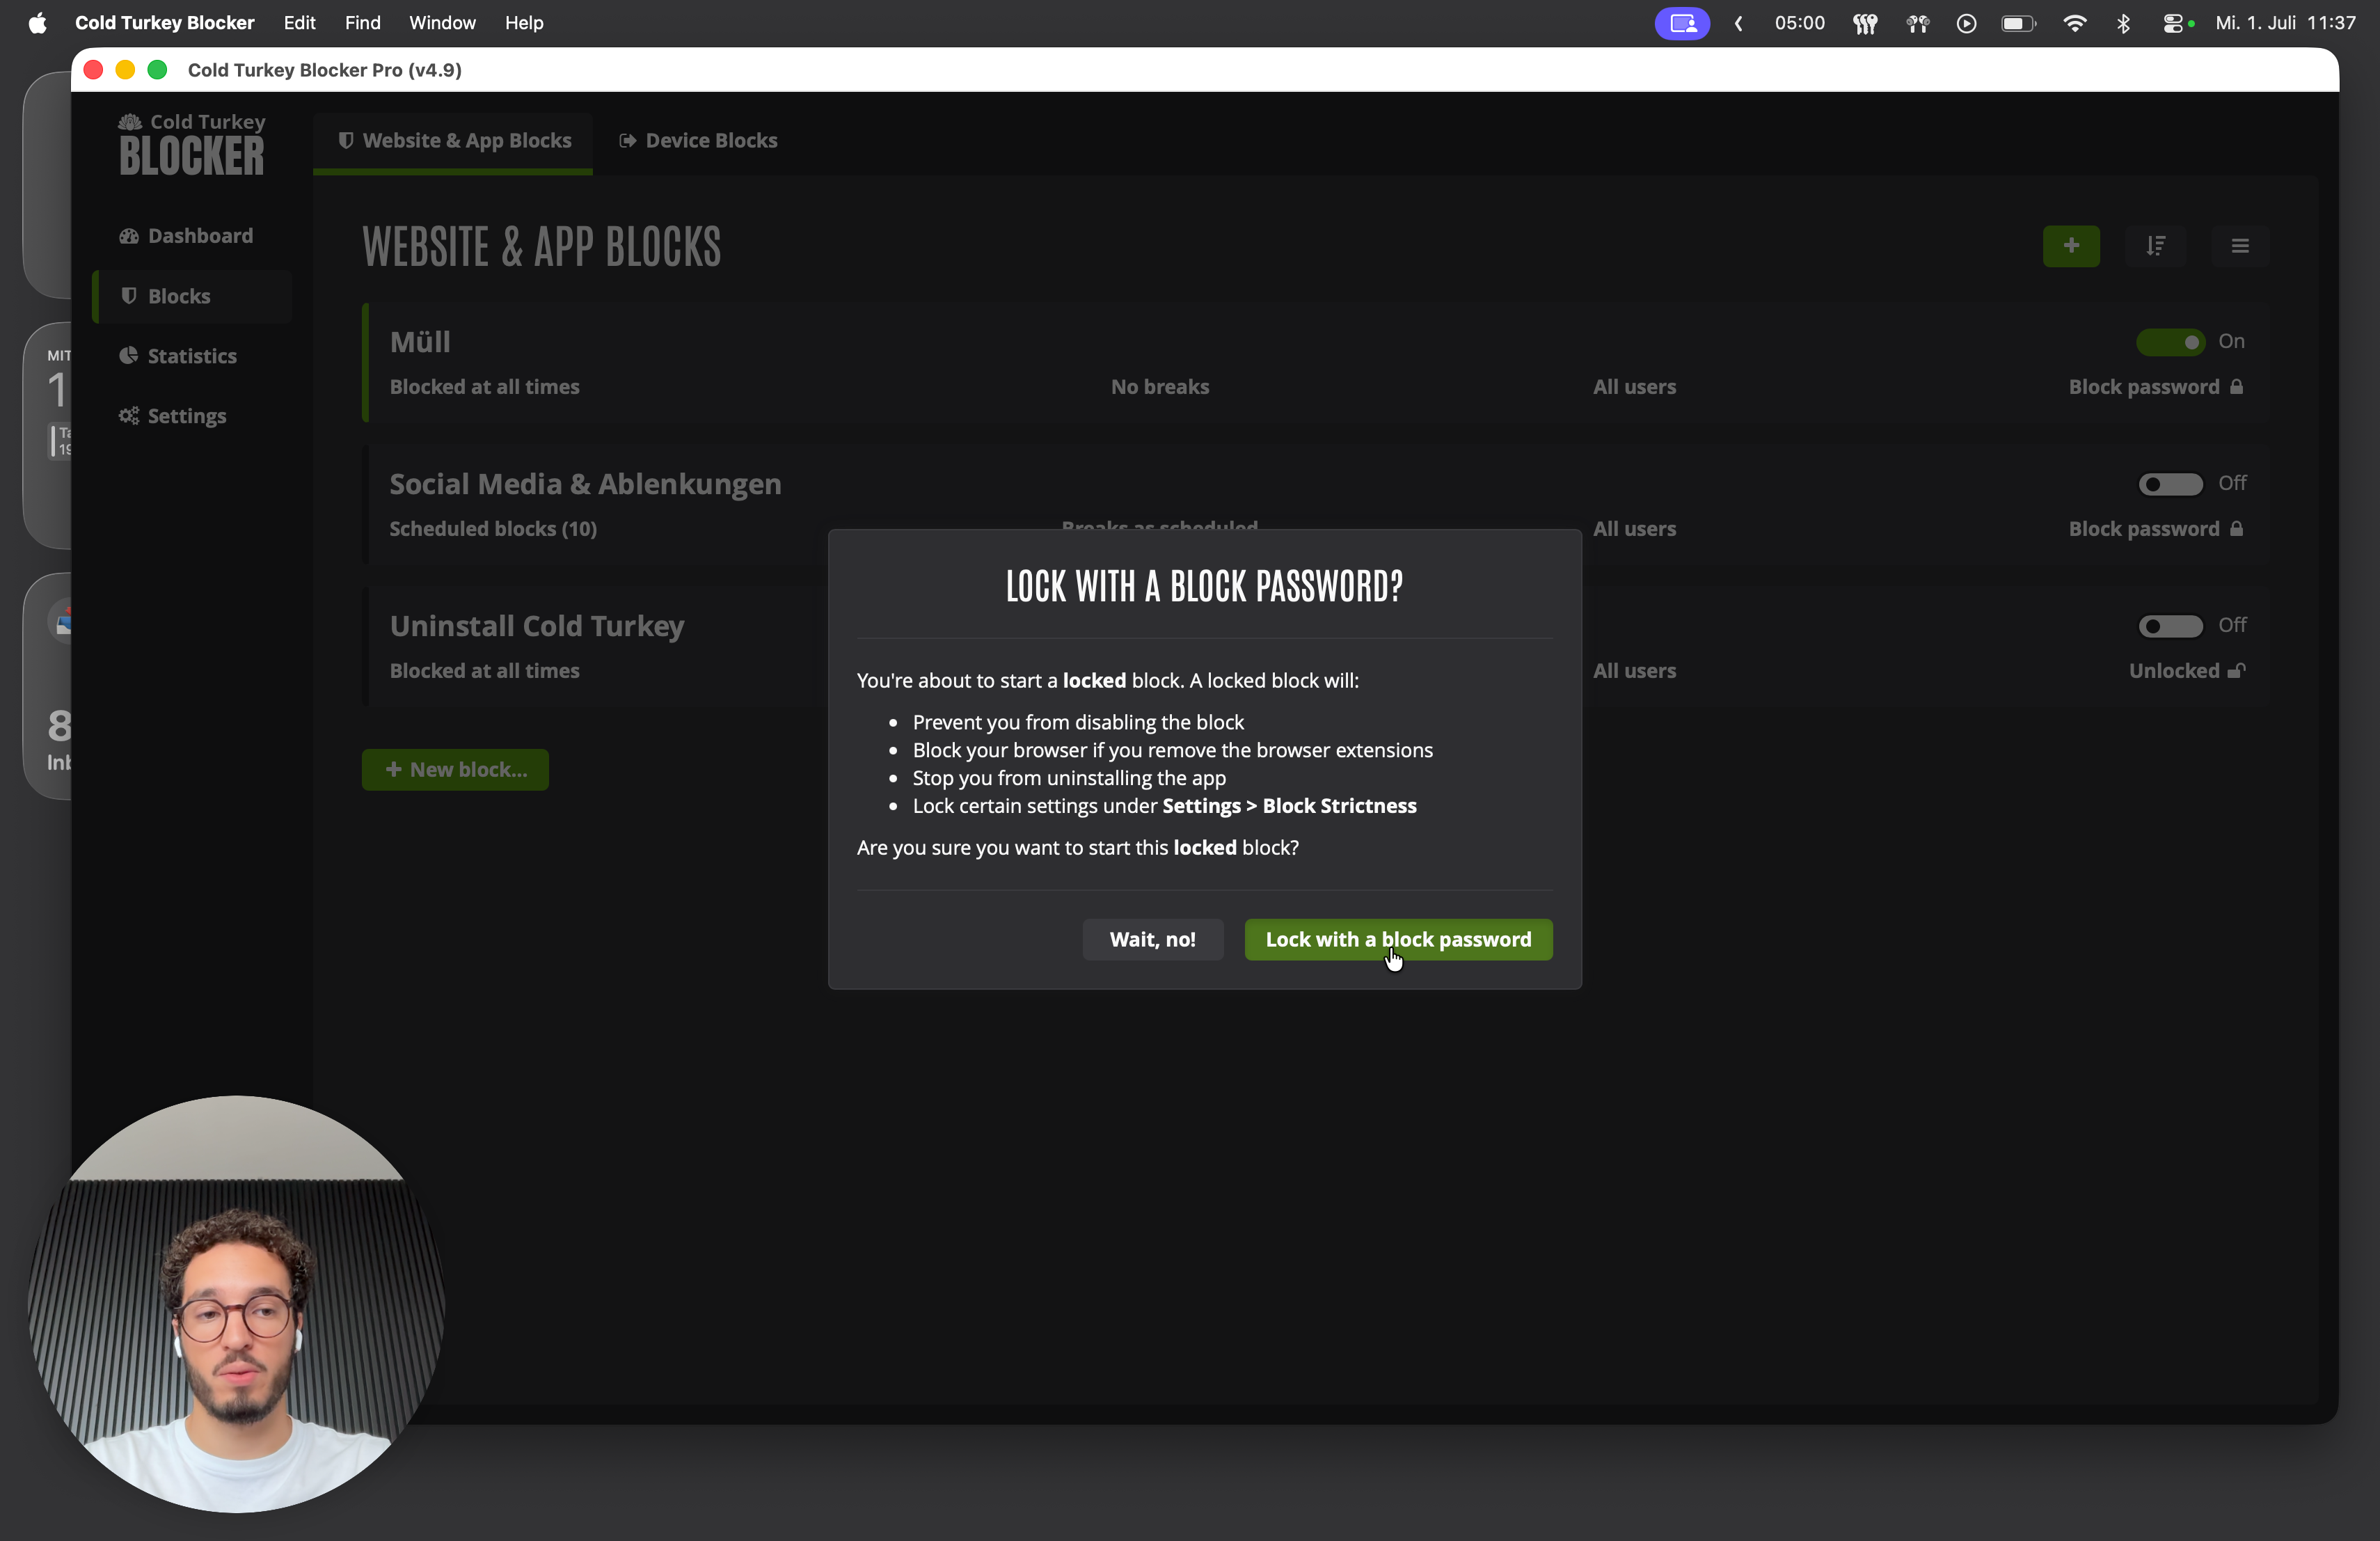
Task: Click All users in the Müll row
Action: coord(1634,387)
